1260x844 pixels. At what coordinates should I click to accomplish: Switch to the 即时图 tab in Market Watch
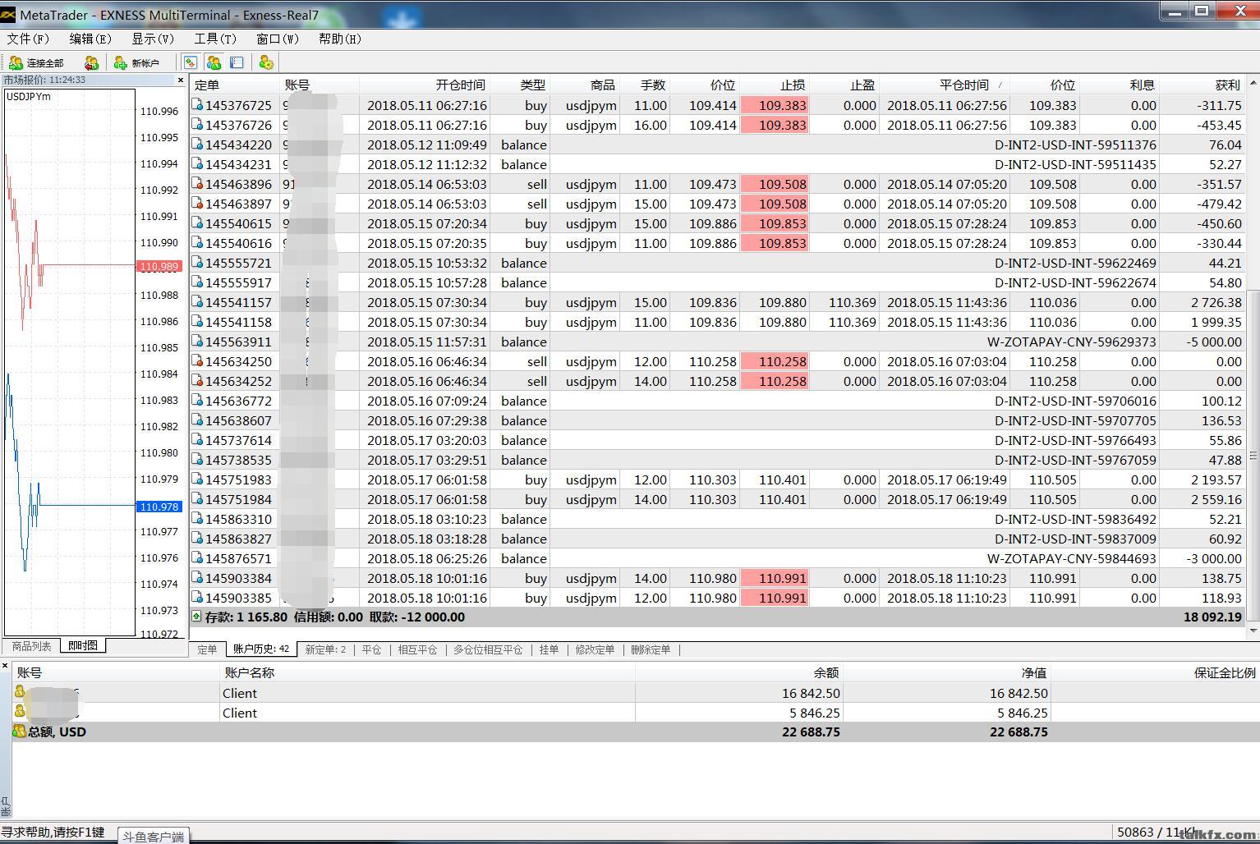(83, 645)
